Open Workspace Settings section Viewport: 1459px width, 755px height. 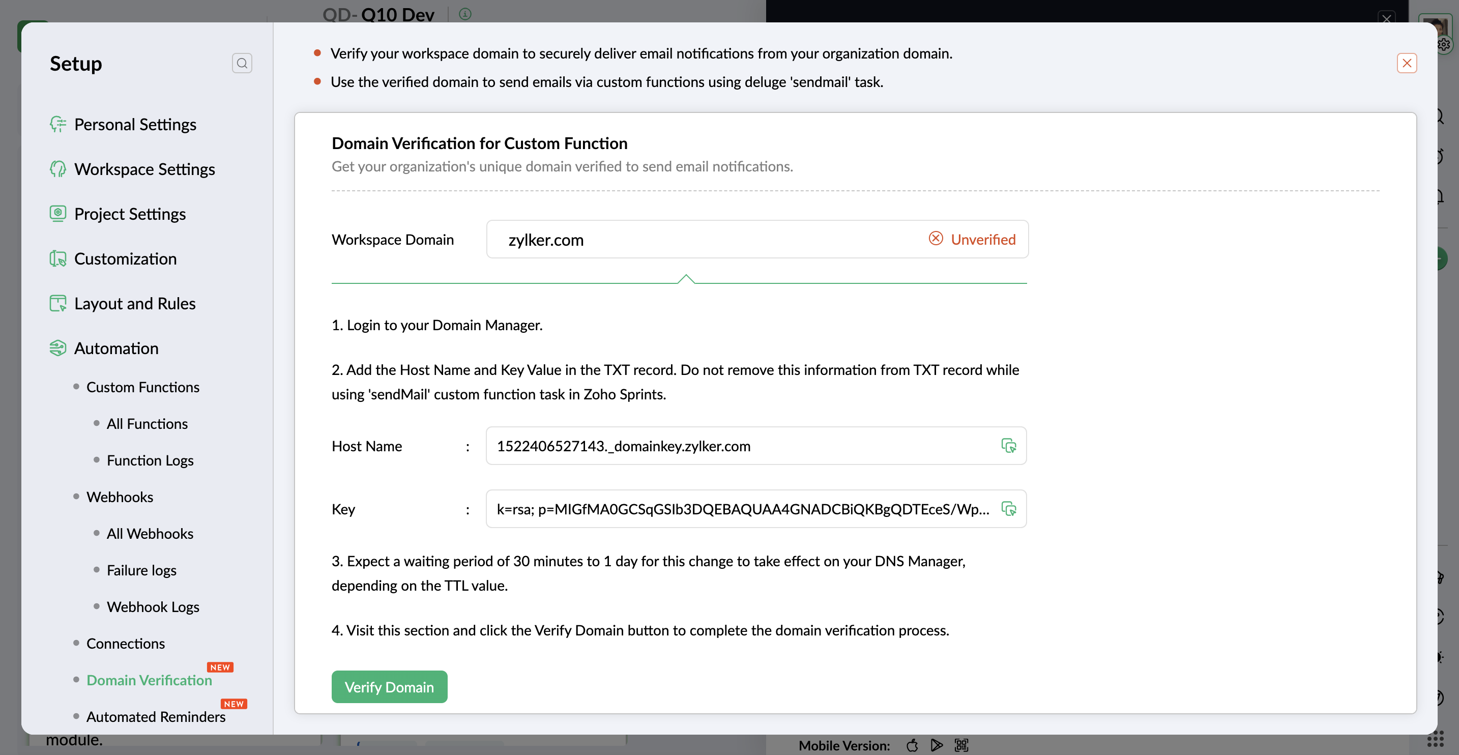point(144,169)
